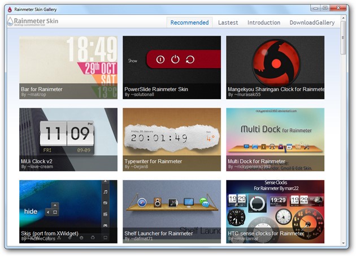Open Bar for Ranimeter skin thumbnail
Screen dimensions: 356x256
coord(68,67)
